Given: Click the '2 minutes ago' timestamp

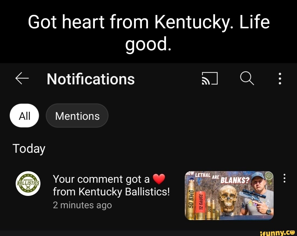Looking at the screenshot, I should (x=82, y=205).
